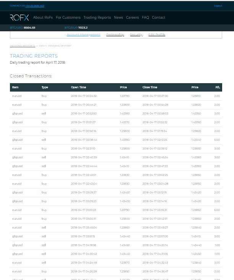Screen dimensions: 234x280
Task: Select Contact in the top navigation
Action: coord(159,18)
